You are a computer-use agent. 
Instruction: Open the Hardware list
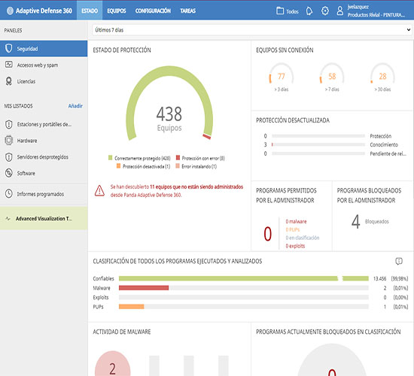pos(44,141)
